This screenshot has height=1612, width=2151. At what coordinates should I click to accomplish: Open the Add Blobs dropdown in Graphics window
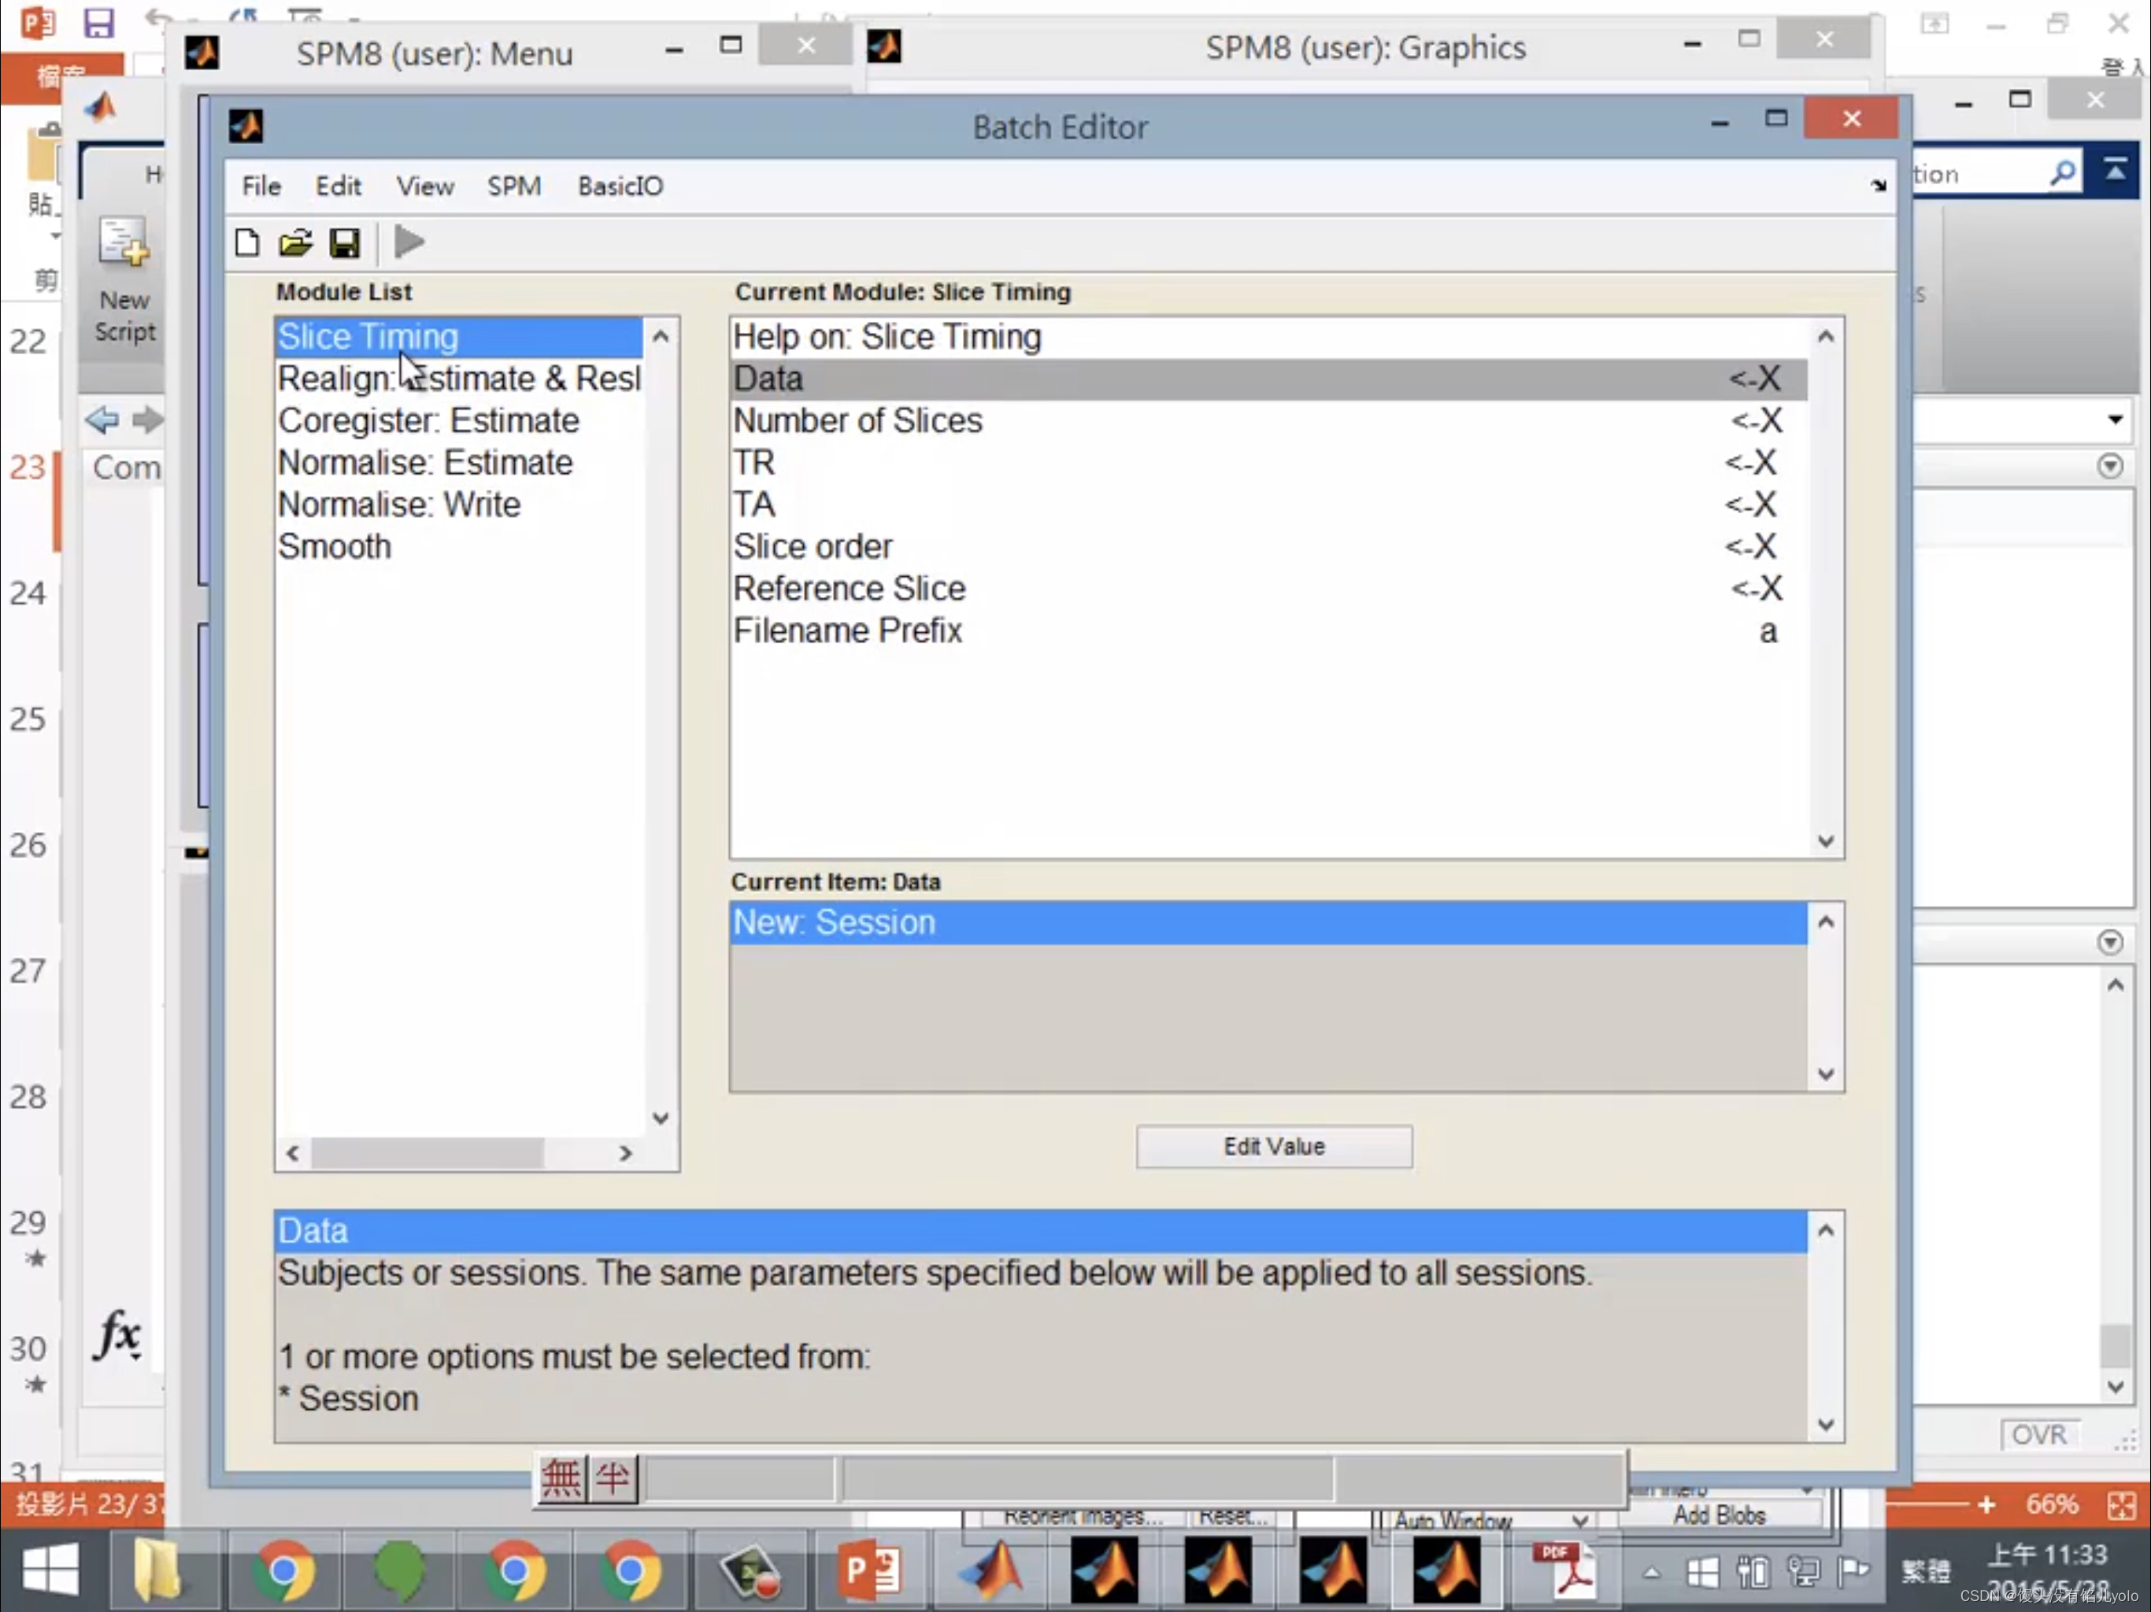click(1720, 1514)
